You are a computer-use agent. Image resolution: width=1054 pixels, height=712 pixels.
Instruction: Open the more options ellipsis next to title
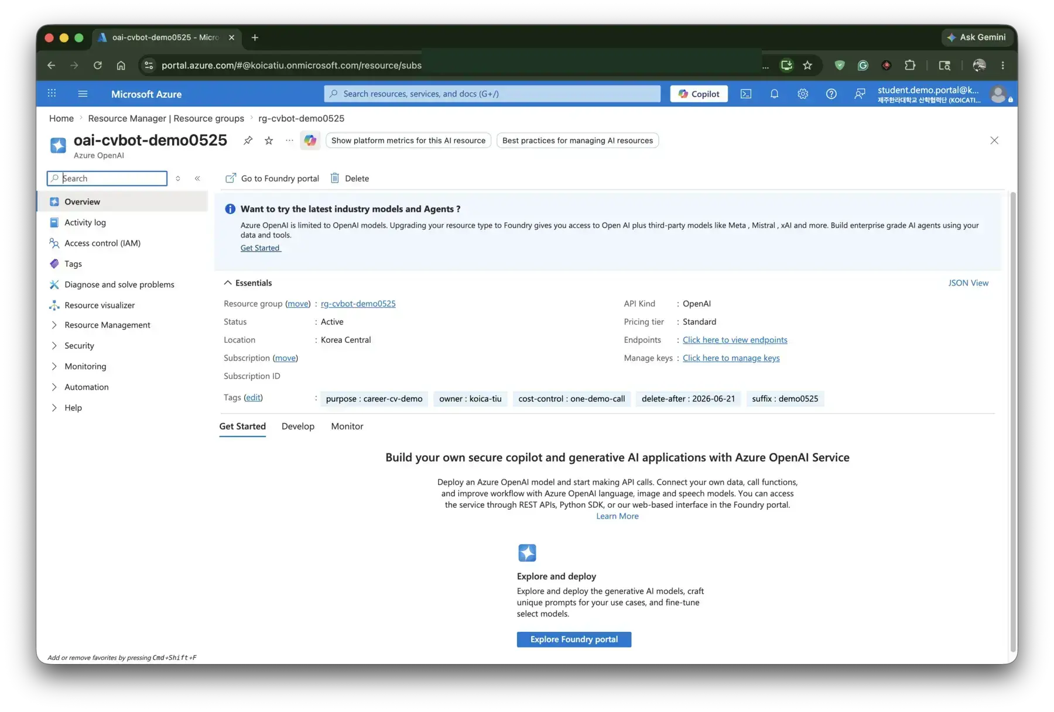289,140
